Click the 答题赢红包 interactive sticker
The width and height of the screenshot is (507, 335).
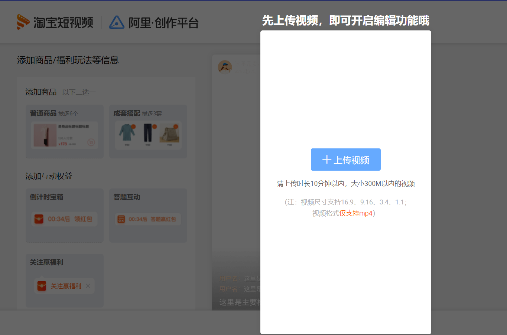point(148,219)
